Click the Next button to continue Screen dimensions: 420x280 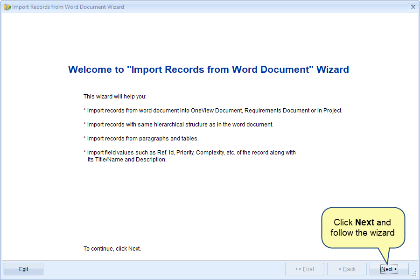[389, 269]
